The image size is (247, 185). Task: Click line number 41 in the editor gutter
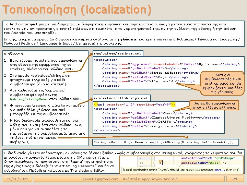pos(141,163)
